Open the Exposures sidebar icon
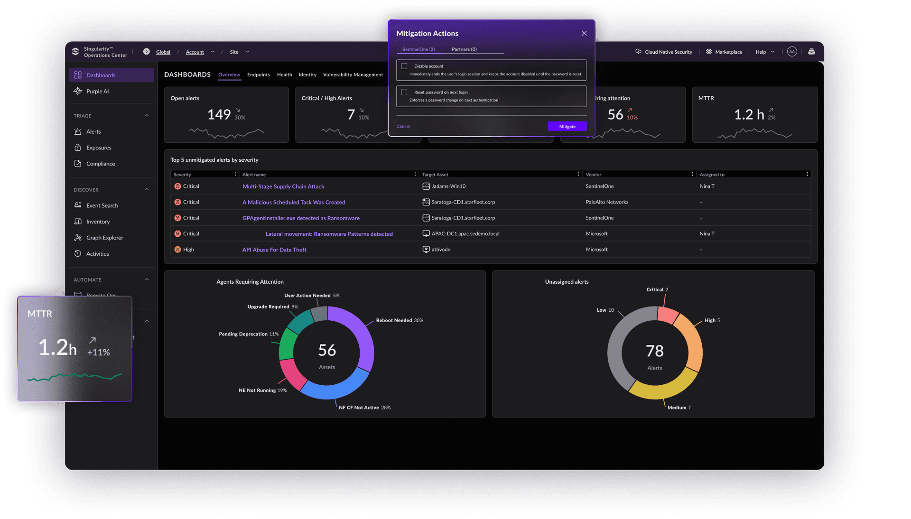 point(78,148)
